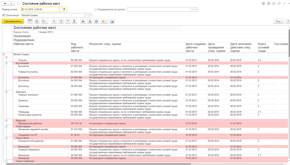Click the magnifier search icon in toolbar
The image size is (290, 165).
coord(54,21)
